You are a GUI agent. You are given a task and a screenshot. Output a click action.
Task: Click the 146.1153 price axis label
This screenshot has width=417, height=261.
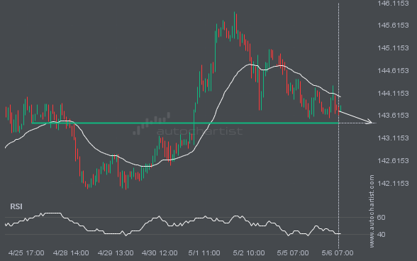point(393,4)
